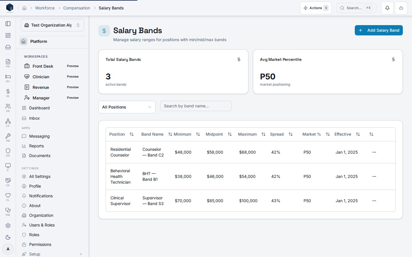Go to Workforce breadcrumb
Image resolution: width=412 pixels, height=257 pixels.
[45, 8]
